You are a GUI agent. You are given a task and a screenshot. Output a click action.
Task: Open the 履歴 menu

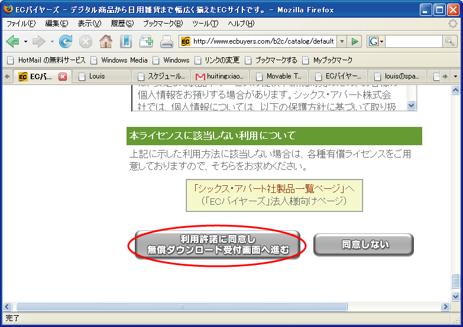click(x=122, y=24)
